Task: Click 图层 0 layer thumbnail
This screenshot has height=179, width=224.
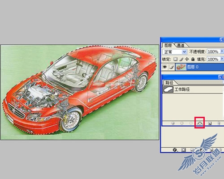Action: click(181, 67)
